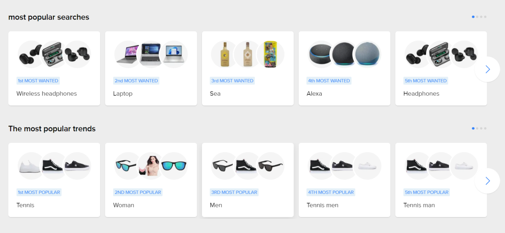Click the colorful doll box thumbnail

[x=271, y=54]
